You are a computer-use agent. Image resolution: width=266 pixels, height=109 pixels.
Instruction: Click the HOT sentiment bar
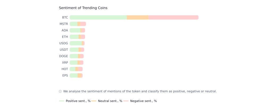[x=76, y=69]
